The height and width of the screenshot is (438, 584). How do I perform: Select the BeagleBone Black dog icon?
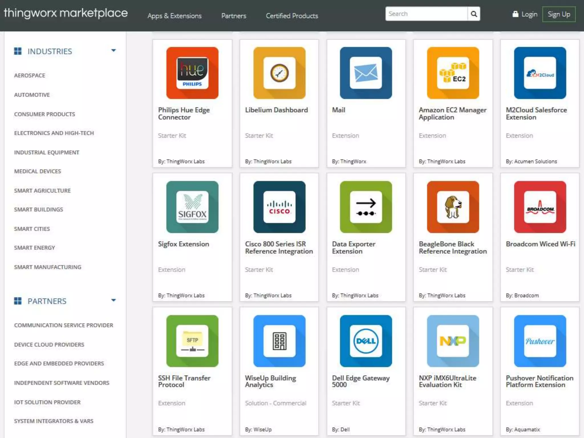point(453,207)
